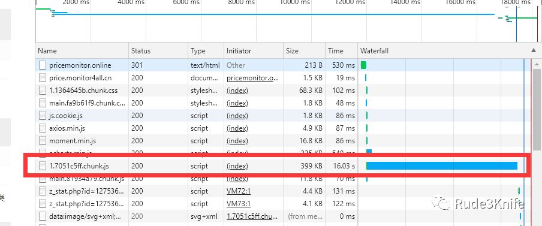The image size is (542, 226).
Task: Click the file icon beside pricemonitor.online
Action: [42, 65]
